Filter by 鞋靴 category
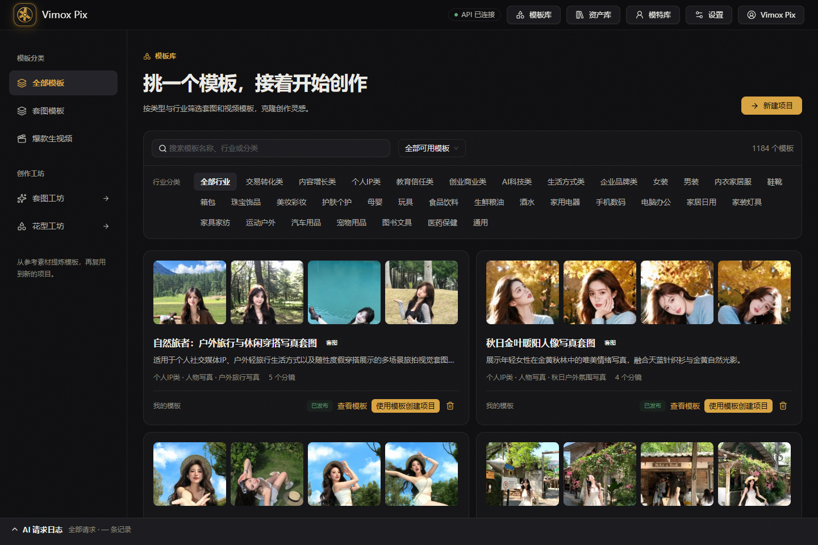This screenshot has height=545, width=818. (774, 182)
